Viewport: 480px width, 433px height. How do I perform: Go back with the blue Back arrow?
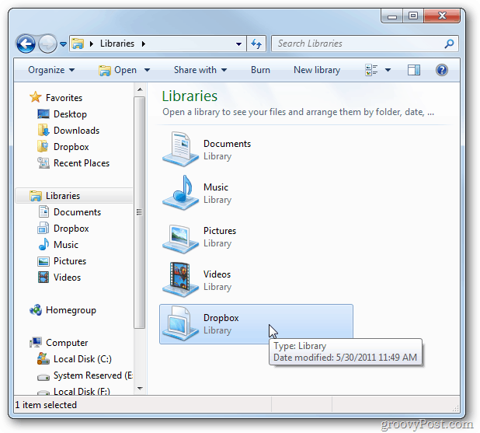26,44
